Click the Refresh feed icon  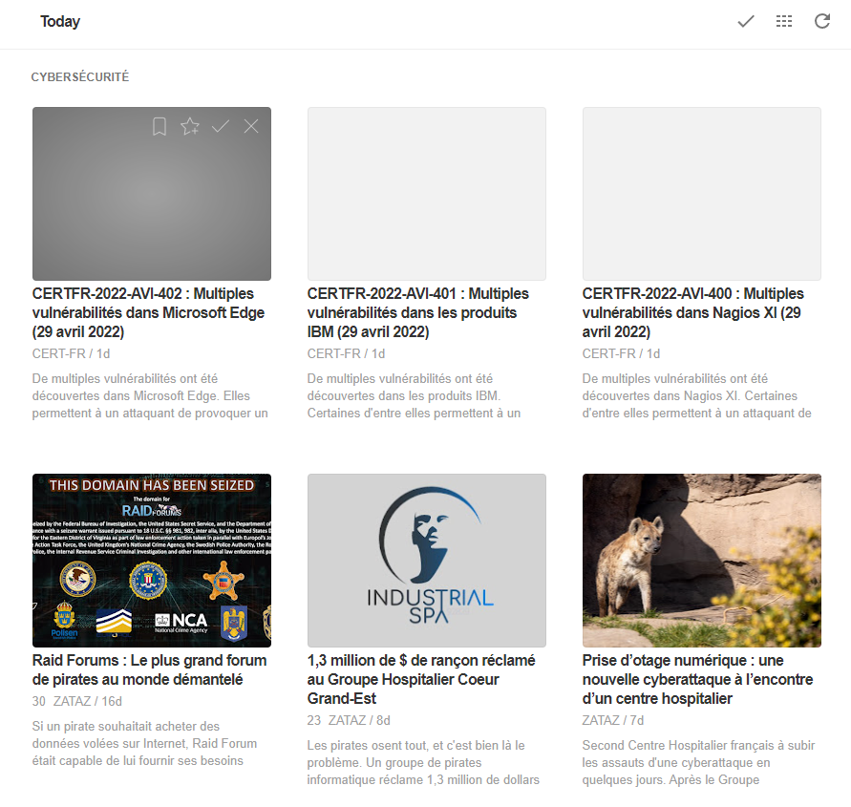pos(822,21)
